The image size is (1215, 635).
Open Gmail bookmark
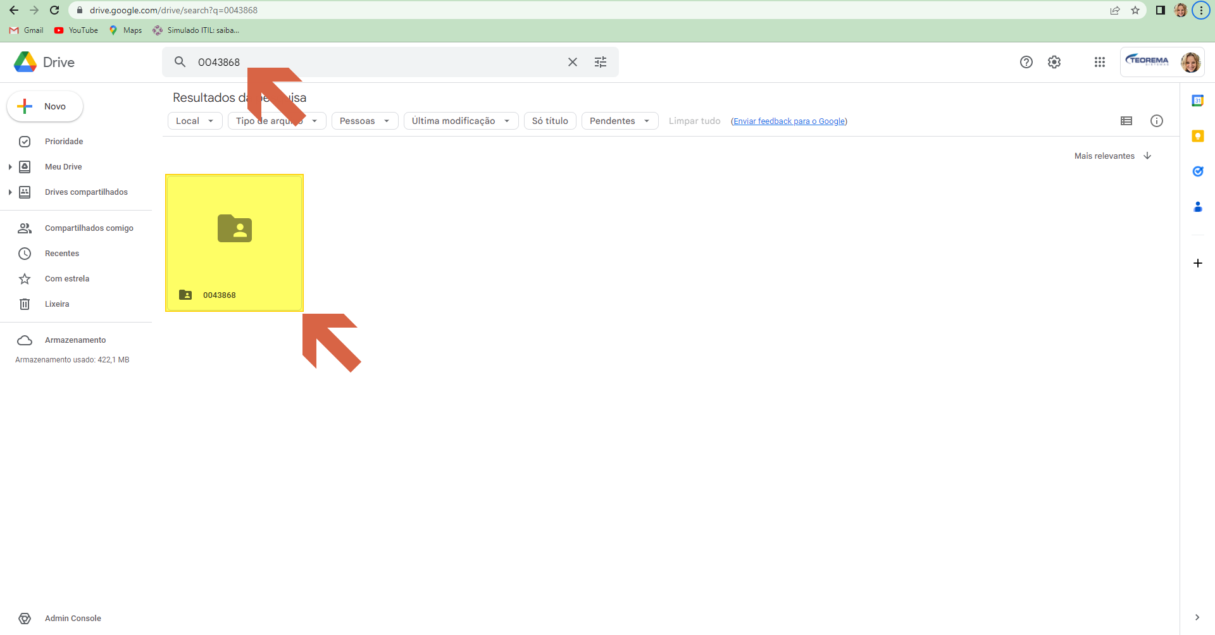(27, 30)
